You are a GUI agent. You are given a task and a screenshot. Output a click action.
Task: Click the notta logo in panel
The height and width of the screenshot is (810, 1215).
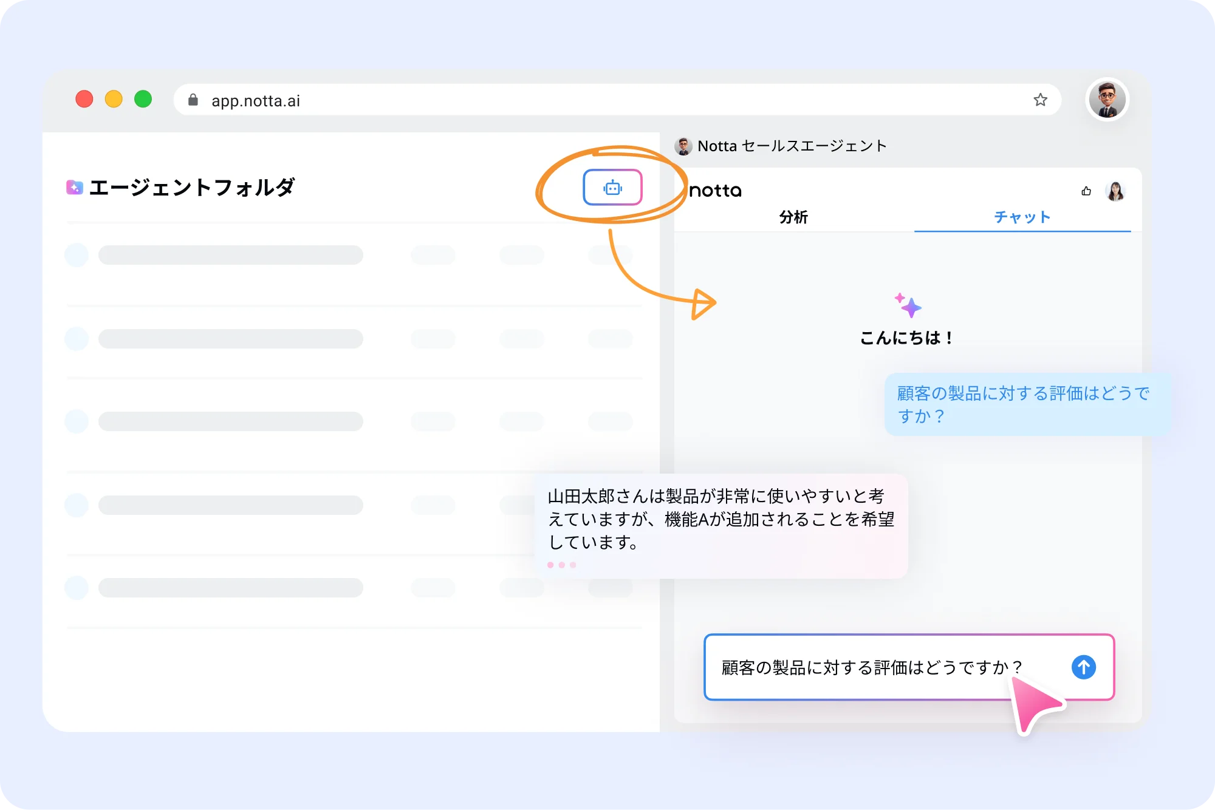pyautogui.click(x=716, y=191)
